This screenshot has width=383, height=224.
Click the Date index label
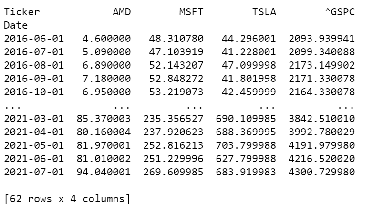pyautogui.click(x=16, y=25)
